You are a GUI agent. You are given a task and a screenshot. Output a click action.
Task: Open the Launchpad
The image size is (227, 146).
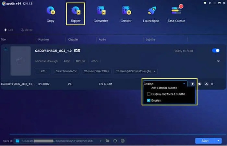coord(151,14)
